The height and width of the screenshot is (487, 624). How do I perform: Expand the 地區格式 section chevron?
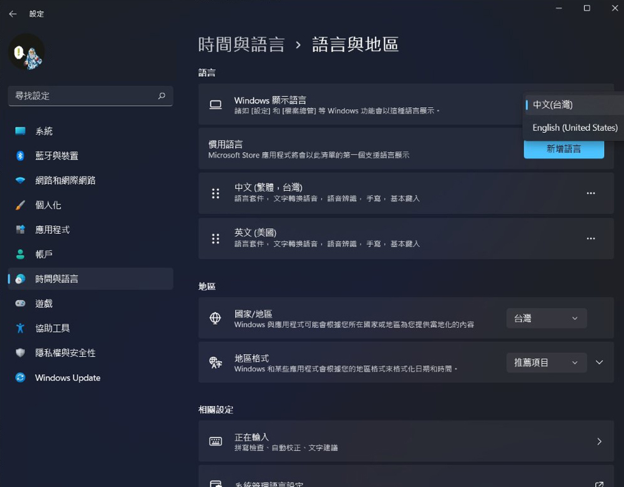click(599, 362)
